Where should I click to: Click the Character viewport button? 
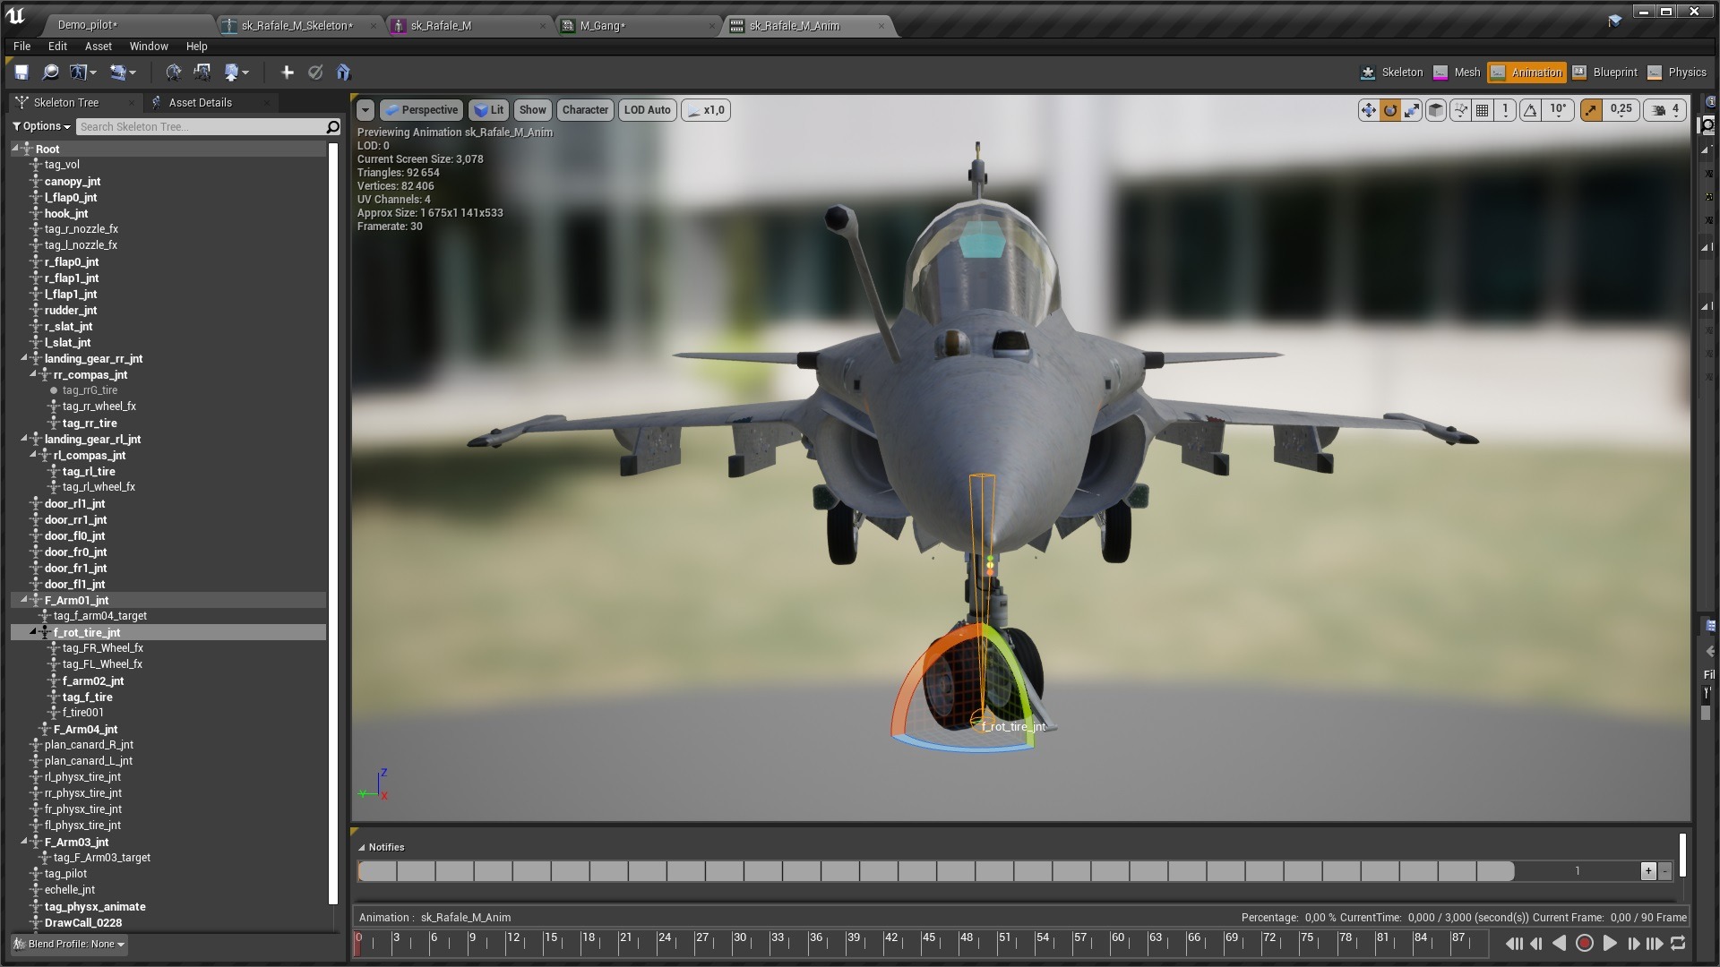click(x=585, y=110)
